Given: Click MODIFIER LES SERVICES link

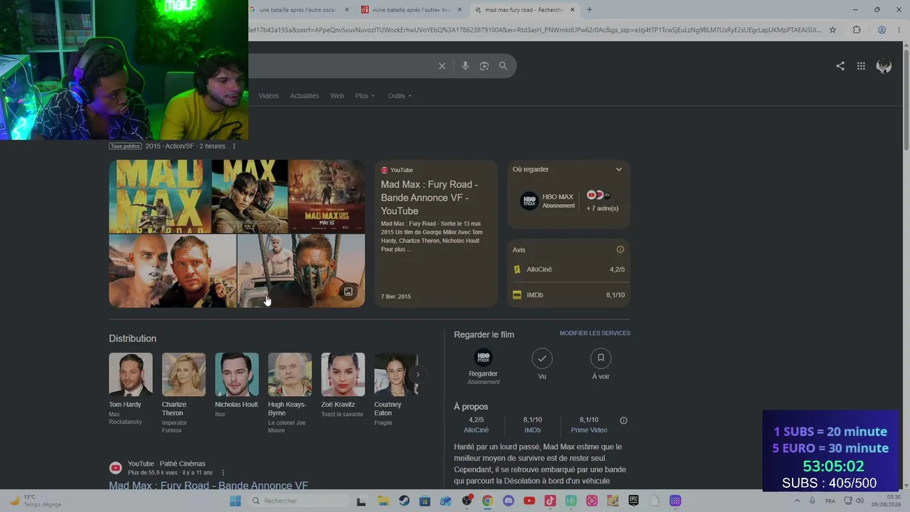Looking at the screenshot, I should (x=595, y=334).
